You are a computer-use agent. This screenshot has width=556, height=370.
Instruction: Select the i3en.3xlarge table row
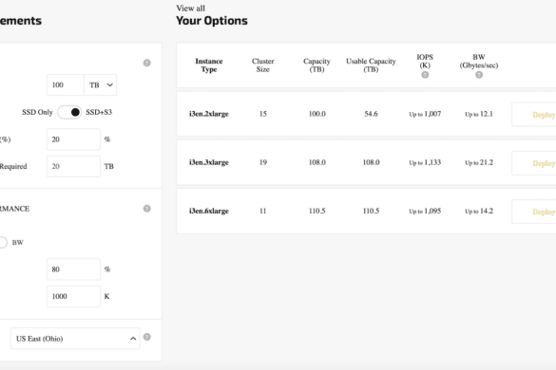(366, 162)
